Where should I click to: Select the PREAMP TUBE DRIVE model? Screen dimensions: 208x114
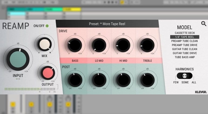pos(185,45)
